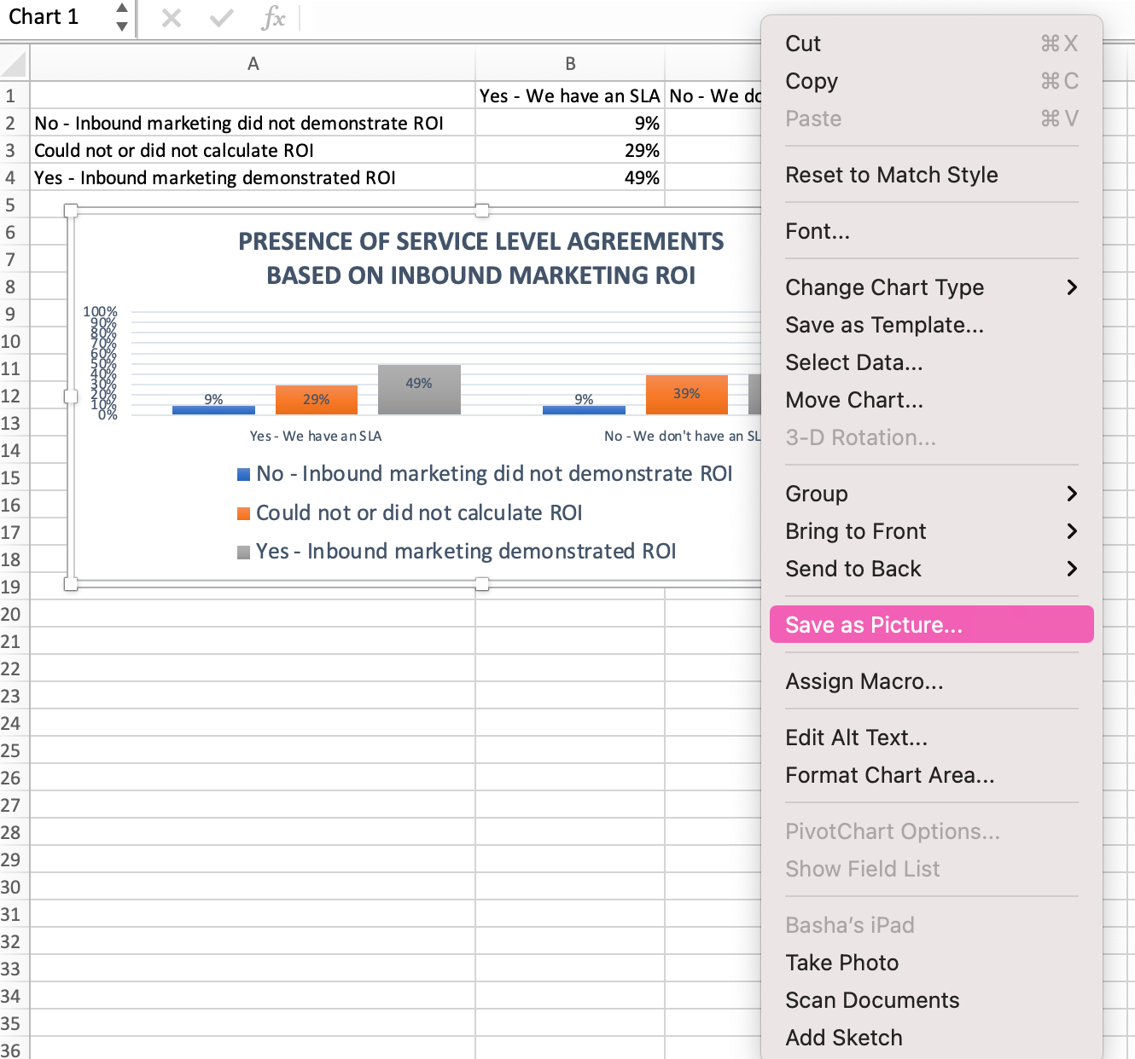Click cell B3 containing 29%
Screen dimensions: 1135x1059
tap(570, 150)
